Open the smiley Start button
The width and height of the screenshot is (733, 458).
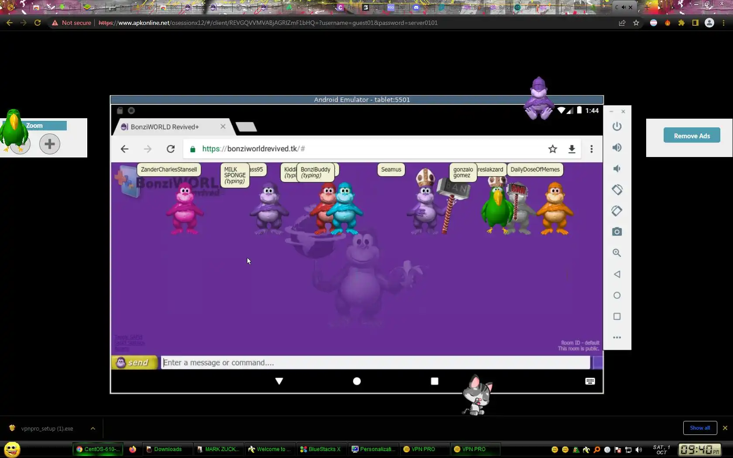12,449
